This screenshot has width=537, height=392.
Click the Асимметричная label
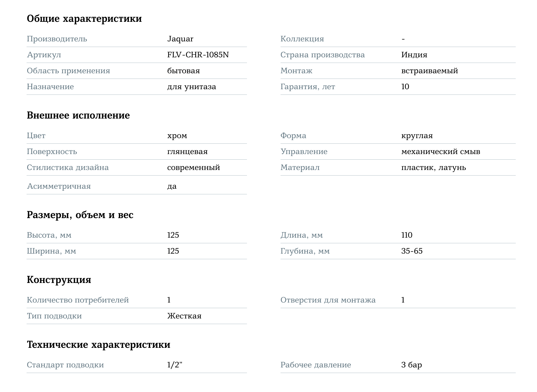point(59,186)
